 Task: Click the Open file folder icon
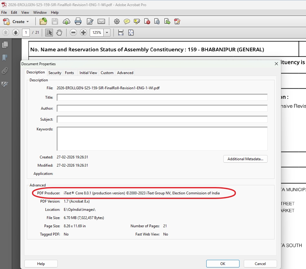pos(43,21)
